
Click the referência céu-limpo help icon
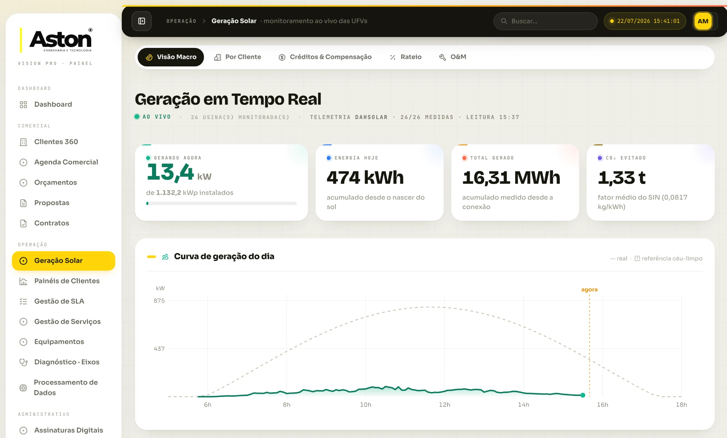click(637, 258)
